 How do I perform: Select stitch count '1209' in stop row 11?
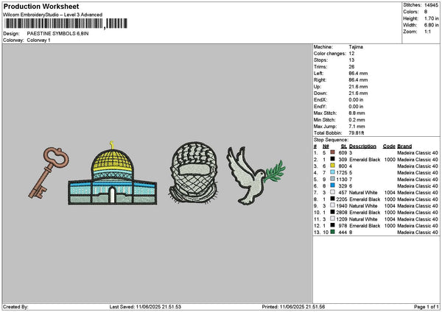tap(342, 219)
